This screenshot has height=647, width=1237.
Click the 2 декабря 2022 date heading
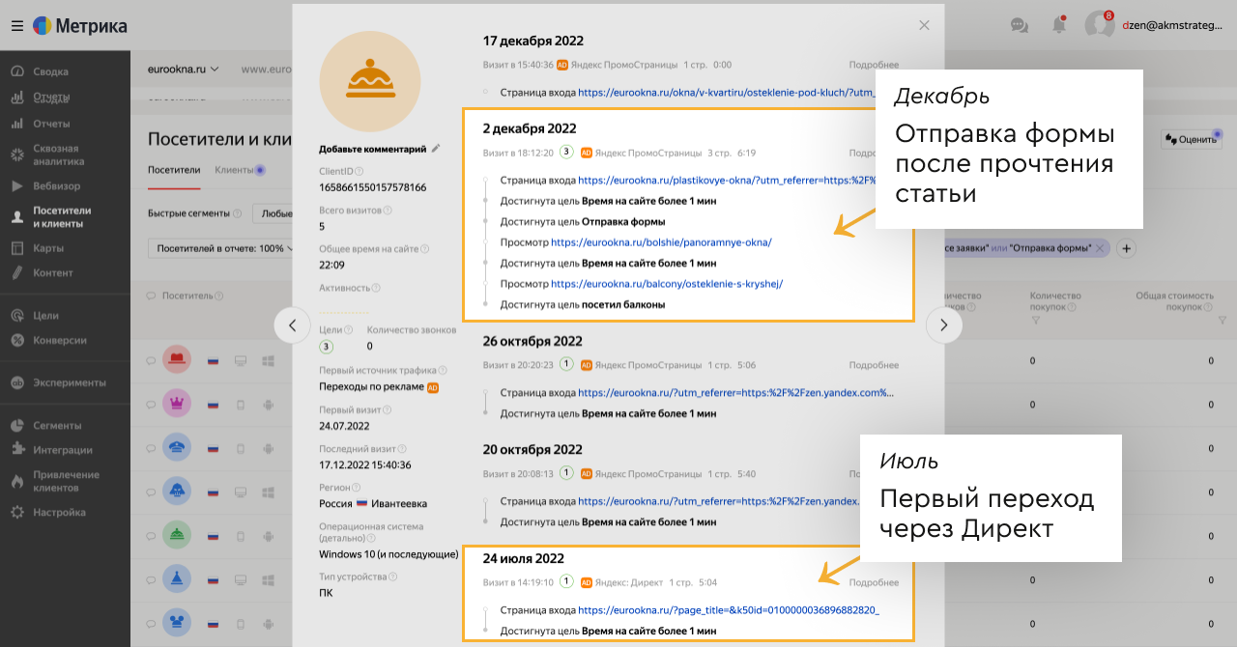coord(530,128)
